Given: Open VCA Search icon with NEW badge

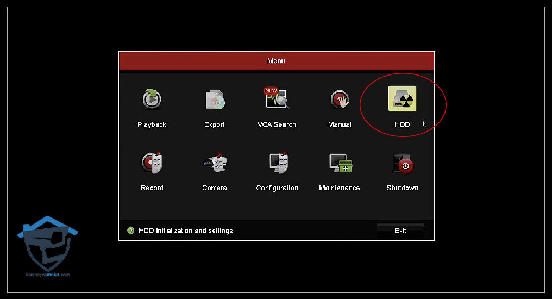Looking at the screenshot, I should tap(277, 98).
